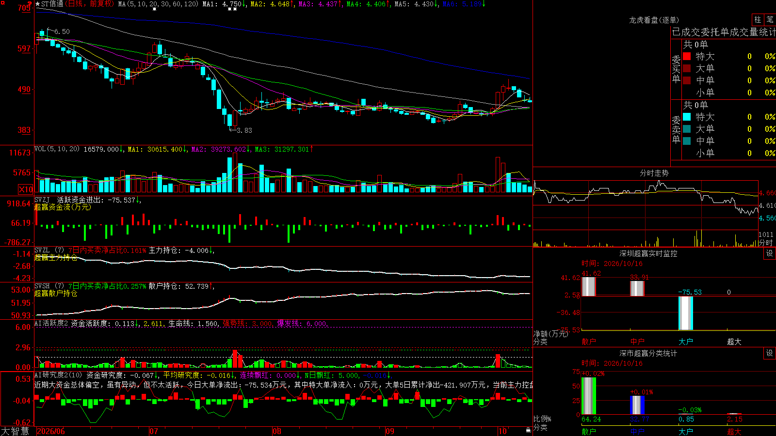776x436 pixels.
Task: Click the dark red 大单 buy-order swatch
Action: [x=687, y=68]
